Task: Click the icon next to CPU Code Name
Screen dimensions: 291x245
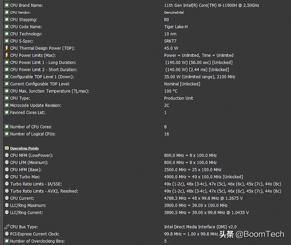Action: (7, 27)
